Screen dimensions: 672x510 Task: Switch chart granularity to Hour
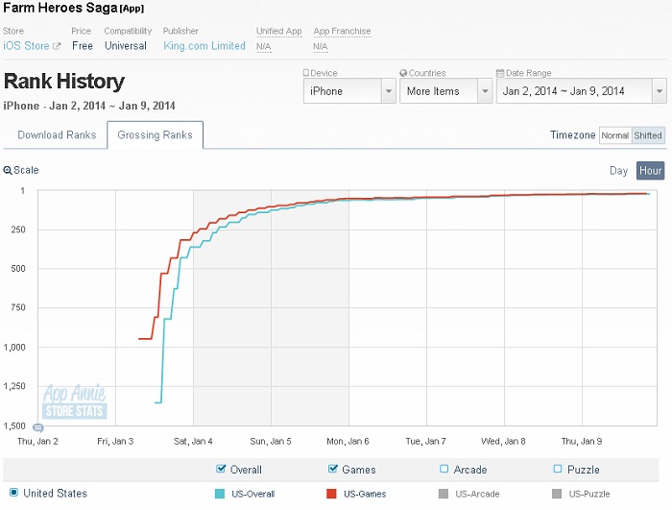tap(650, 171)
